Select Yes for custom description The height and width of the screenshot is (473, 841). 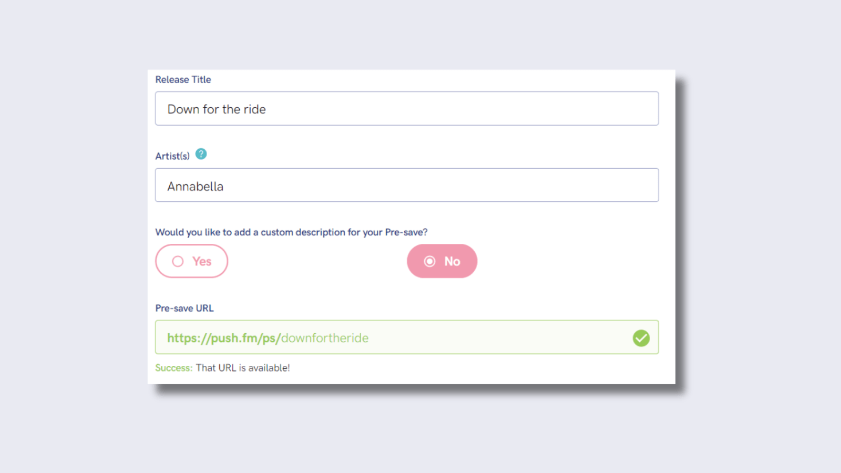(192, 261)
